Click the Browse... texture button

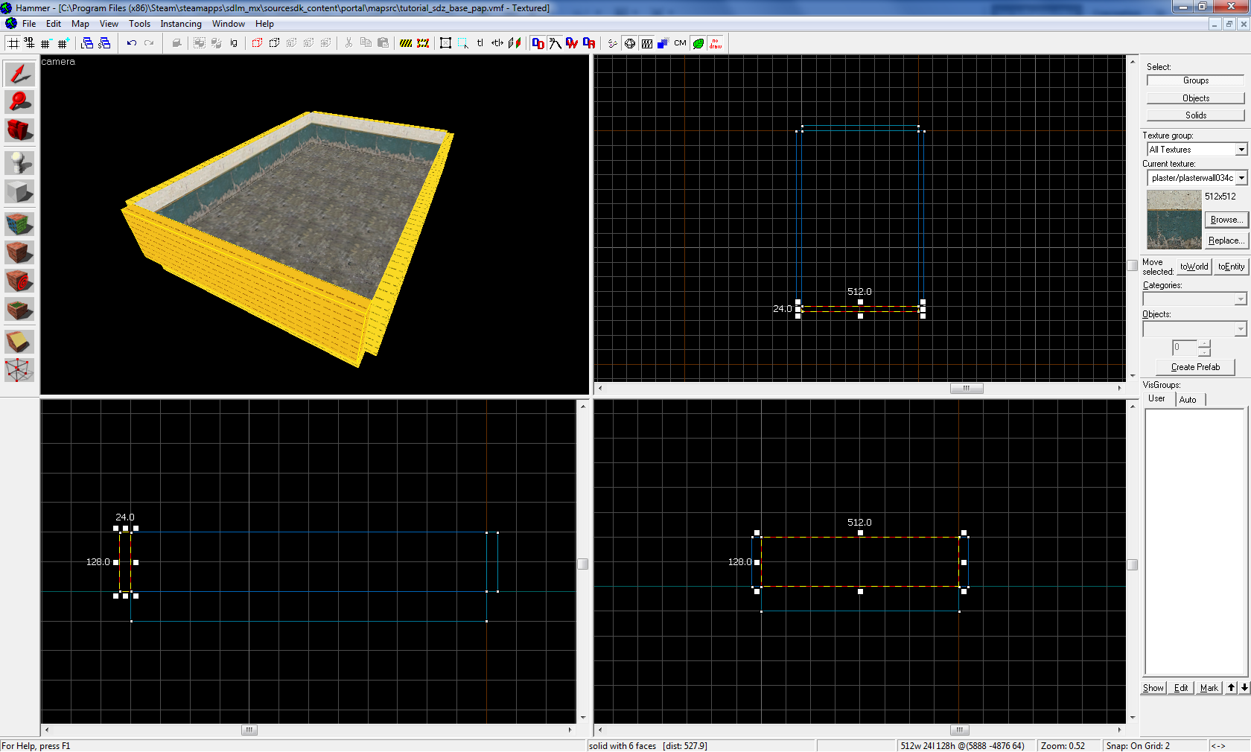[x=1226, y=220]
